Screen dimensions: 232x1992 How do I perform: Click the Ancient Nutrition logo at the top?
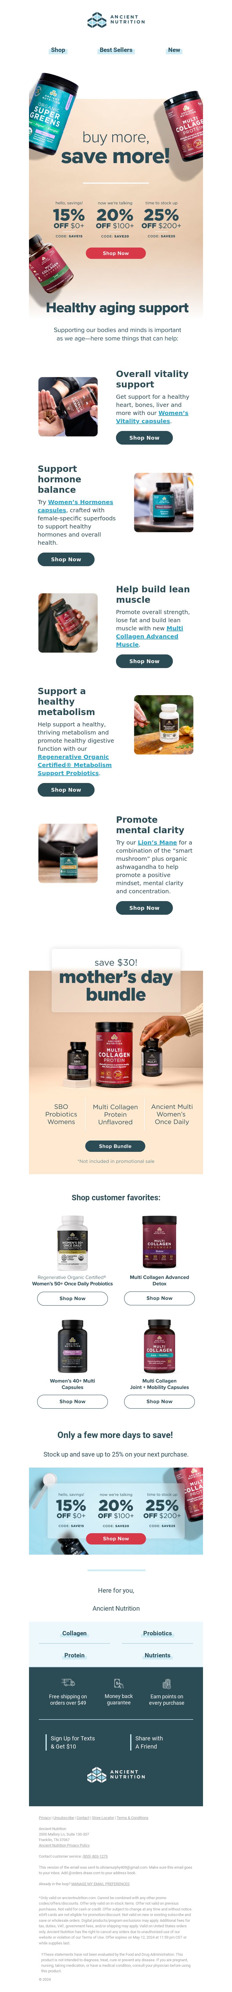(116, 19)
